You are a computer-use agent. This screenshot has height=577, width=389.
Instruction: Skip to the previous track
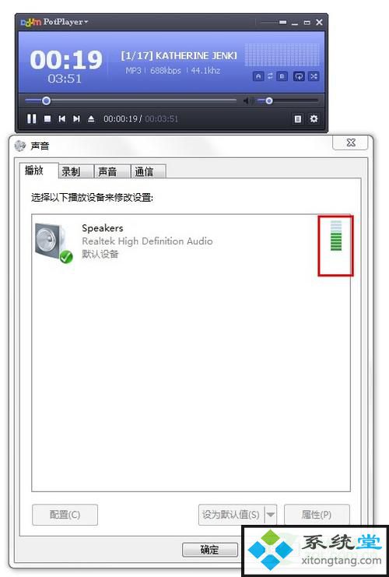point(62,119)
